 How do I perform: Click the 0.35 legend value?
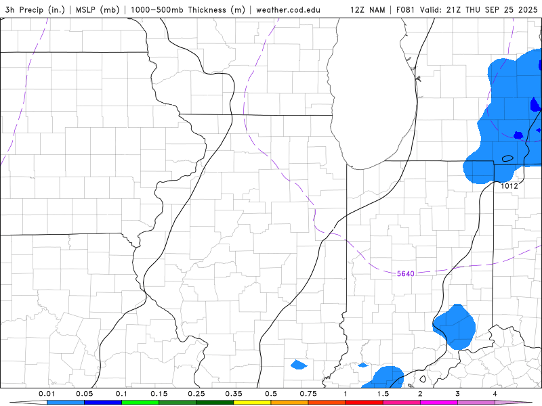(x=234, y=394)
